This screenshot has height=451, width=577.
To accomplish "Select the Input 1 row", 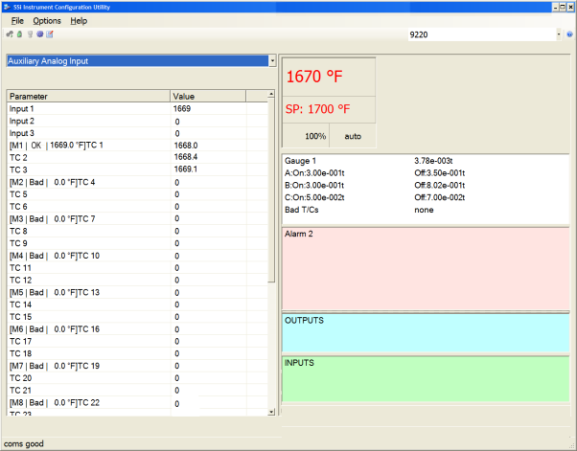I will 88,109.
